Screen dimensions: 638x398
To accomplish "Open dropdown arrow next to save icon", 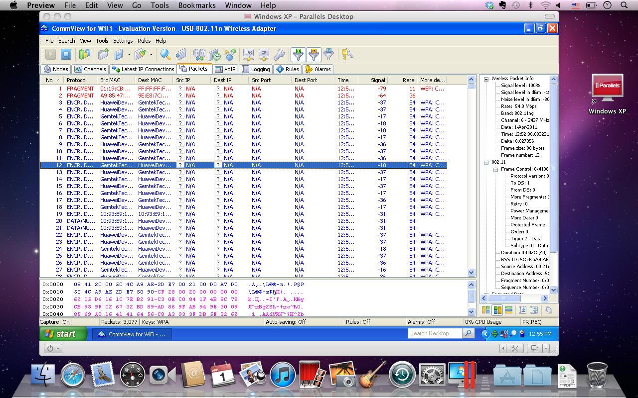I will [129, 54].
